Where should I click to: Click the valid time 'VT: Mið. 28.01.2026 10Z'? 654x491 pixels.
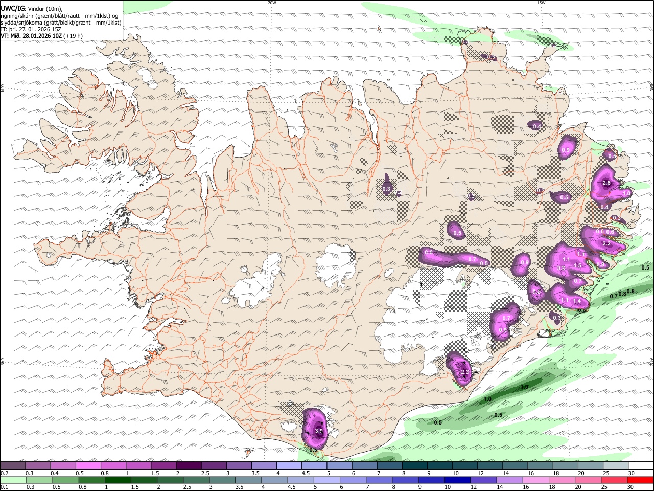pyautogui.click(x=32, y=36)
